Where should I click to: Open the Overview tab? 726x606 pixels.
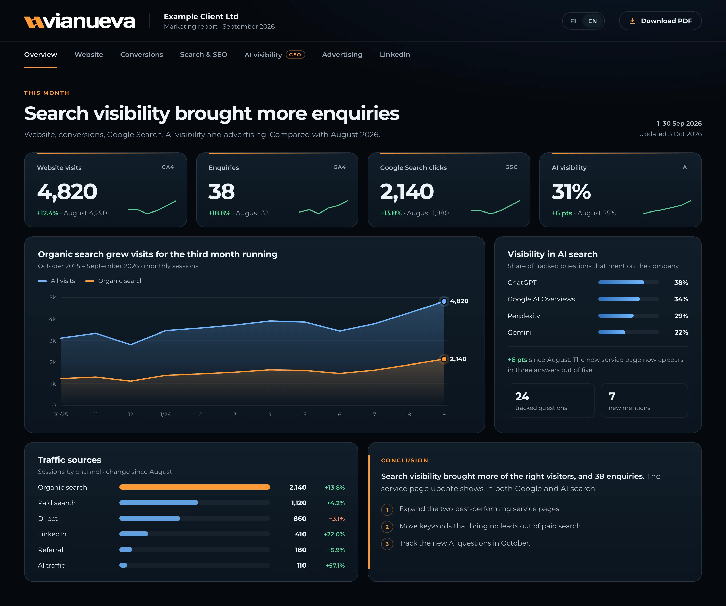(41, 55)
